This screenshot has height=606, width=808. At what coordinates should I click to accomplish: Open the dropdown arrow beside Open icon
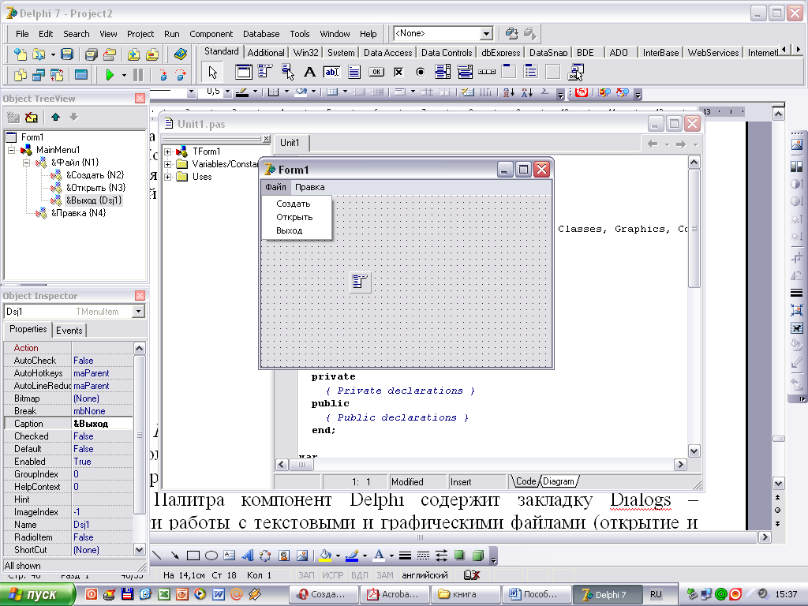(x=53, y=54)
